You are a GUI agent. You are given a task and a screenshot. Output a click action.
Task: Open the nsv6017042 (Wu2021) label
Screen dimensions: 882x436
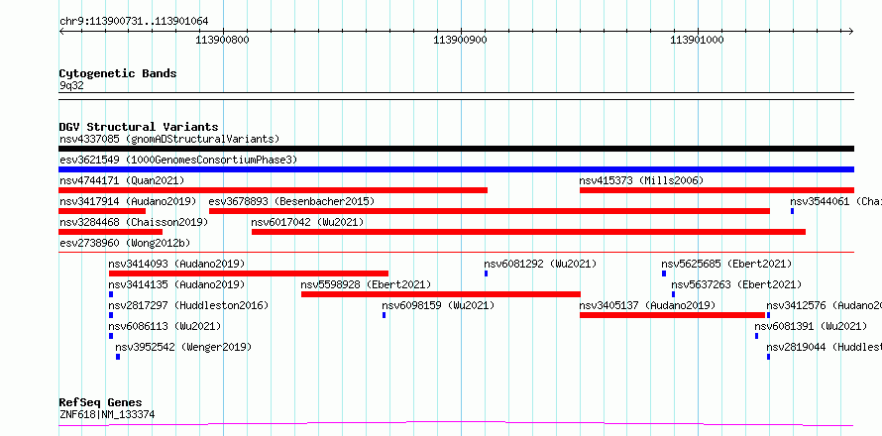pos(307,222)
